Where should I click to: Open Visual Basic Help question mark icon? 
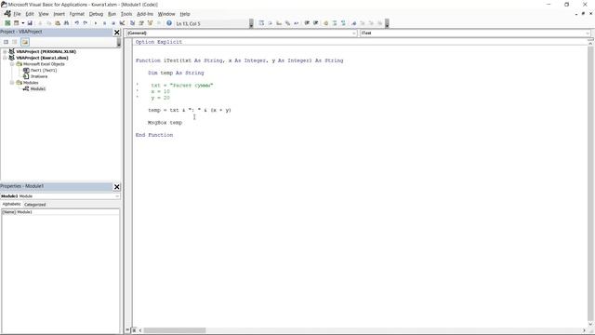click(169, 23)
